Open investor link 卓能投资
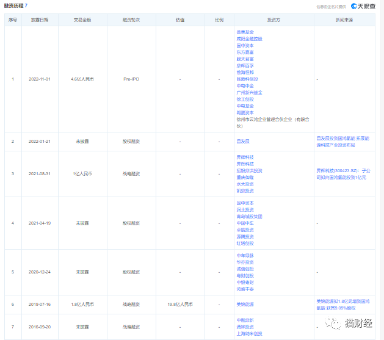 click(245, 230)
